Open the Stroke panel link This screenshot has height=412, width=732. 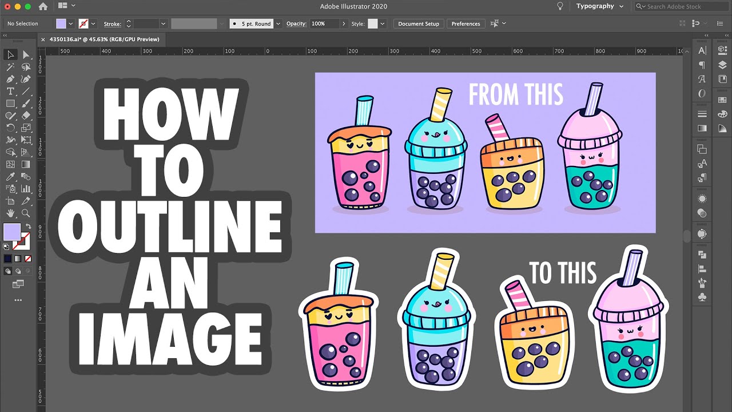click(x=112, y=24)
